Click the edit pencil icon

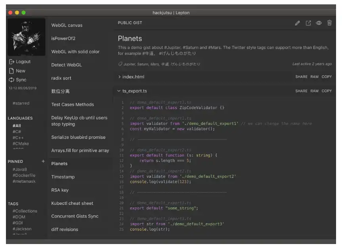click(298, 23)
